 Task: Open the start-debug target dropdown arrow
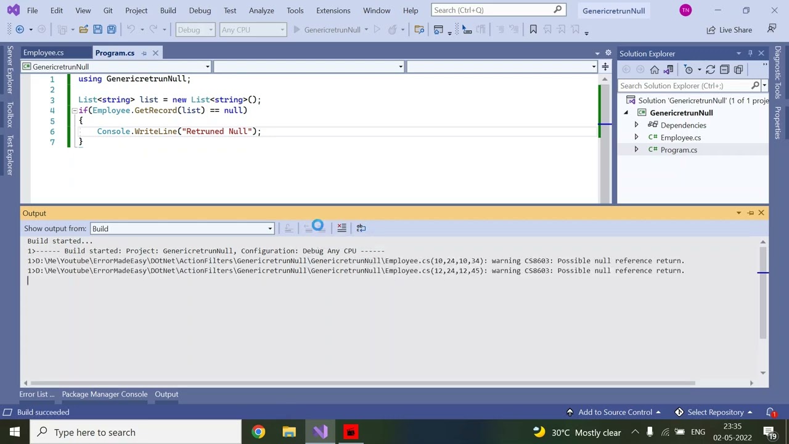[366, 30]
